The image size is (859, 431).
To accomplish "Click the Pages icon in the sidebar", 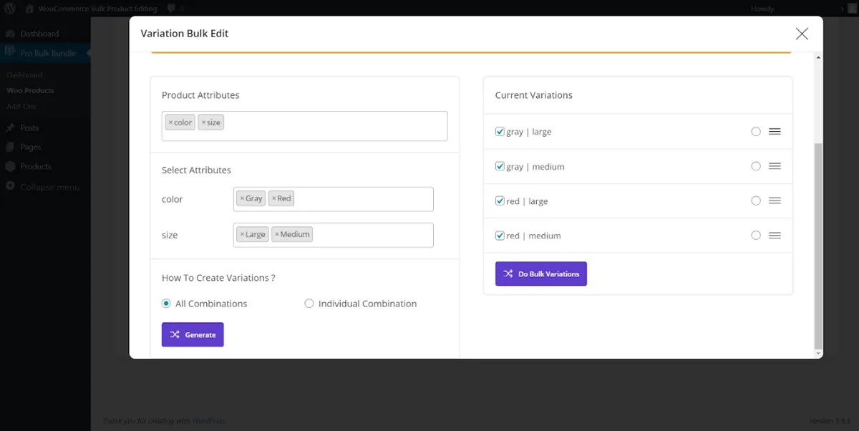I will pos(11,147).
